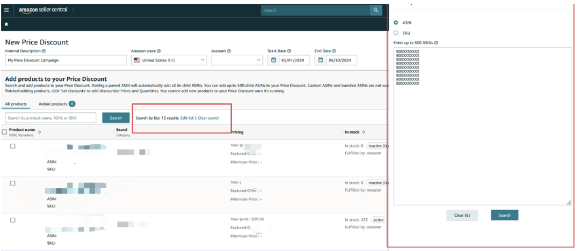The height and width of the screenshot is (251, 580).
Task: Open the Start Date calendar icon
Action: point(274,60)
